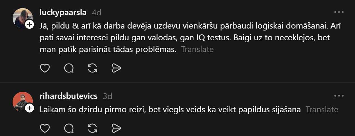Reply to luckypaarsla's post via comment icon
Image resolution: width=355 pixels, height=136 pixels.
click(x=69, y=68)
